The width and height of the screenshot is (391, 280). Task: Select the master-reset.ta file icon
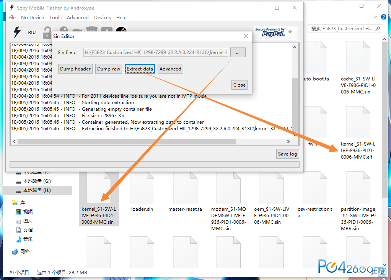click(x=185, y=188)
